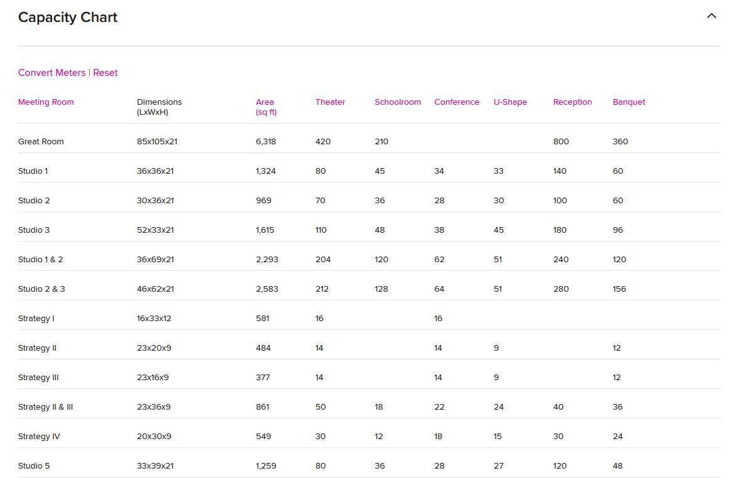Viewport: 734px width, 478px height.
Task: Click Great Room theater capacity 420
Action: coord(323,141)
